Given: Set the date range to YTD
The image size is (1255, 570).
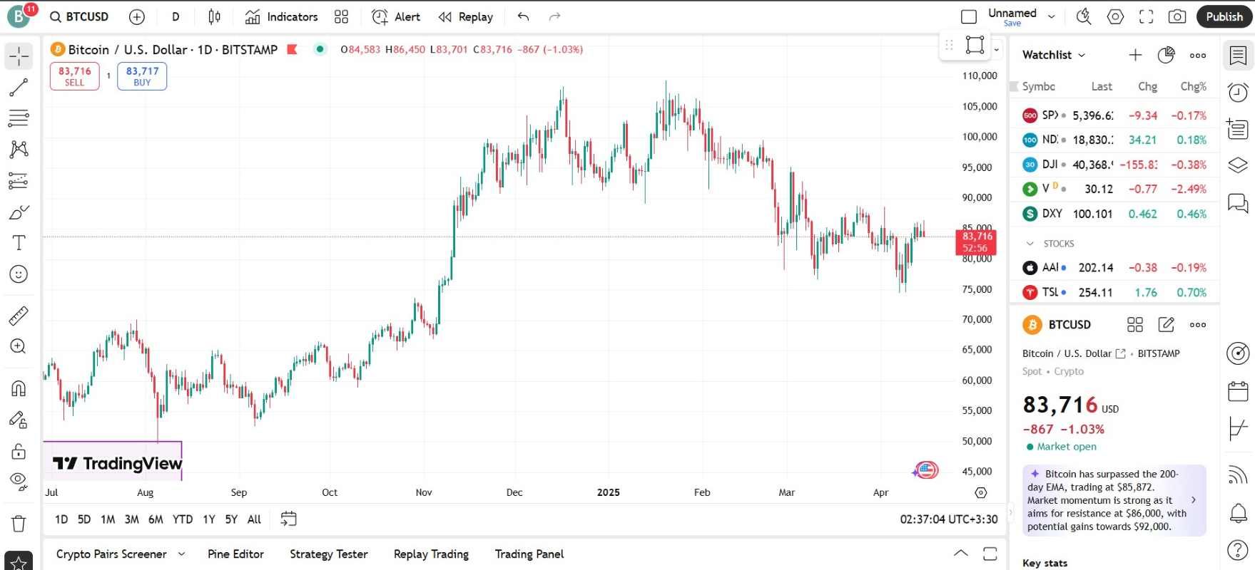Looking at the screenshot, I should [183, 519].
